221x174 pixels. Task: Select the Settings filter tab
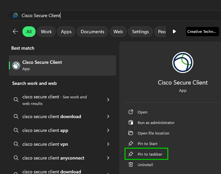point(140,32)
